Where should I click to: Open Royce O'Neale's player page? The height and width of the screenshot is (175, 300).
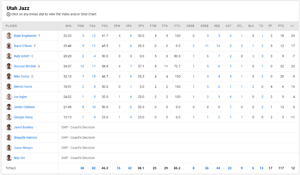pos(23,46)
